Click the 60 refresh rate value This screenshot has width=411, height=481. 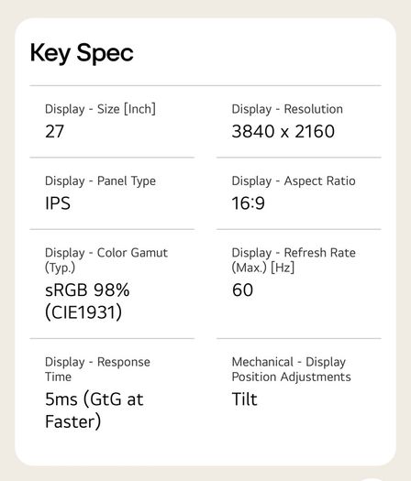pyautogui.click(x=243, y=290)
